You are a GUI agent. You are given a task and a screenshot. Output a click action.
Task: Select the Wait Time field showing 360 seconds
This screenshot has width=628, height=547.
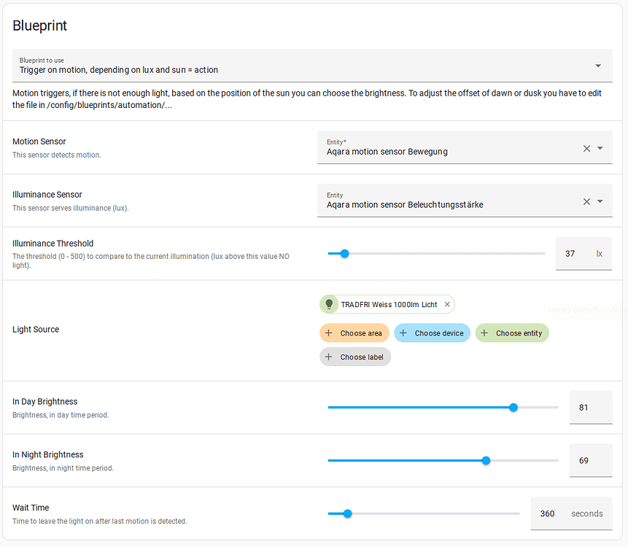click(547, 513)
